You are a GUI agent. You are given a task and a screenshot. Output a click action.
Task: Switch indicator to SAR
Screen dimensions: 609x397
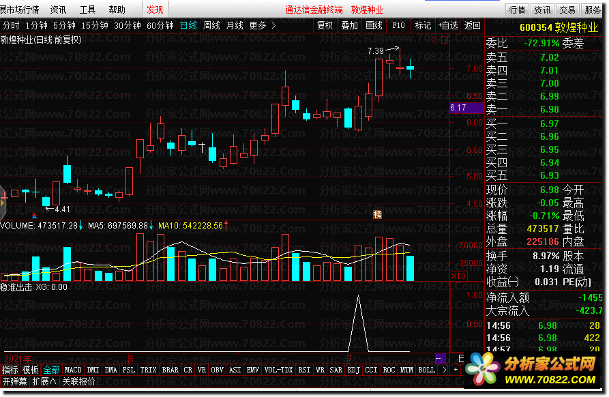(x=336, y=370)
